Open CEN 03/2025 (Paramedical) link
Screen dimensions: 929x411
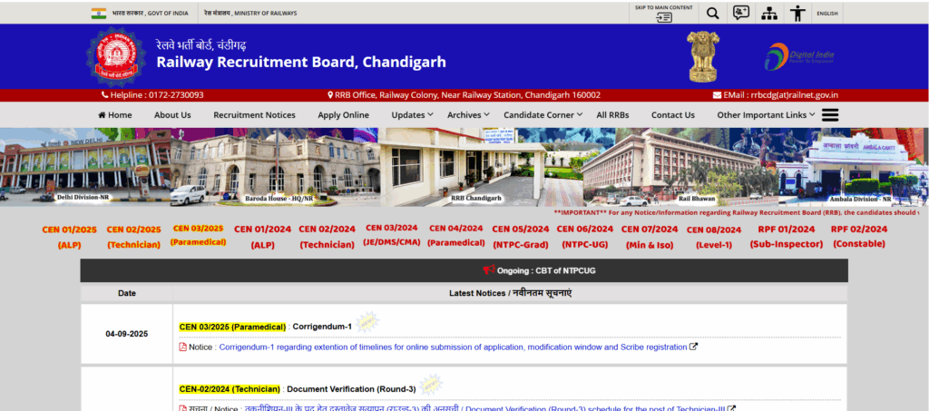pos(199,235)
